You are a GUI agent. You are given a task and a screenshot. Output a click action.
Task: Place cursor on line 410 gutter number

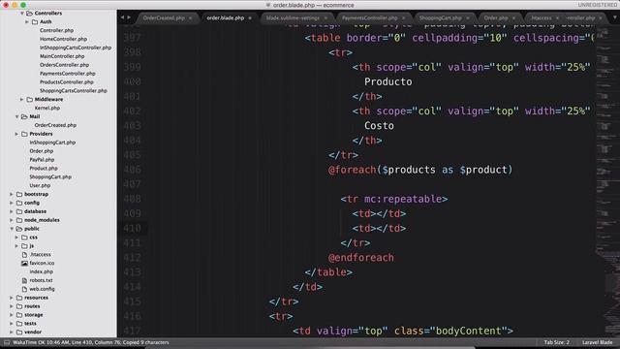(132, 229)
